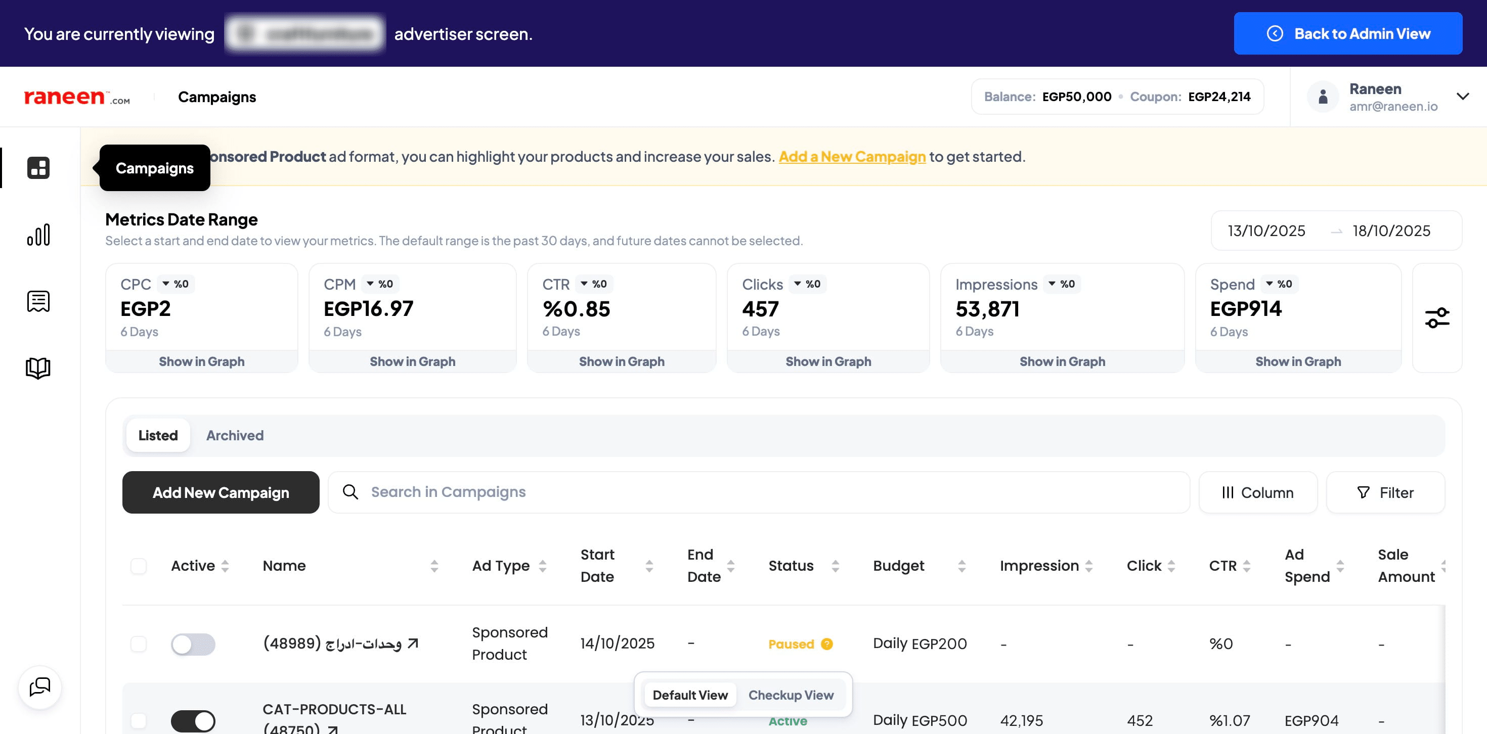Image resolution: width=1487 pixels, height=734 pixels.
Task: Switch to the Archived tab
Action: tap(235, 436)
